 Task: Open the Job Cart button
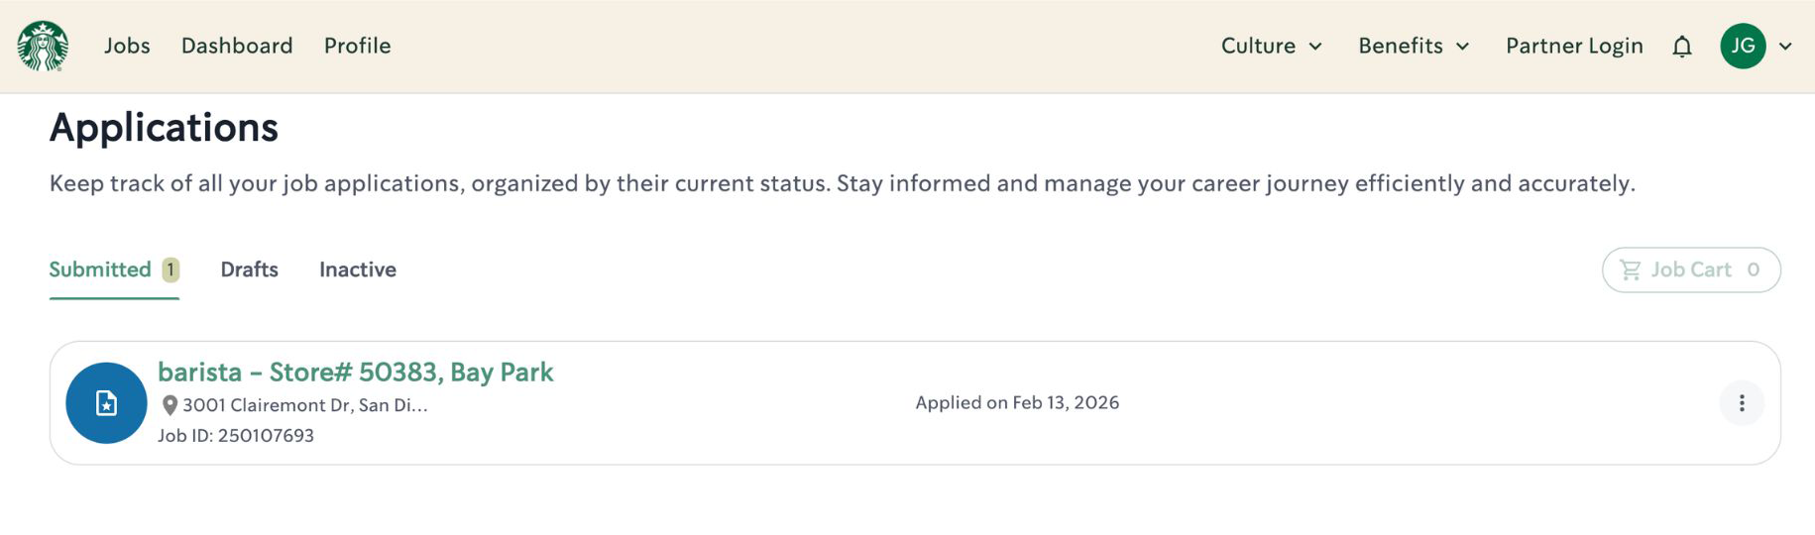click(1691, 269)
